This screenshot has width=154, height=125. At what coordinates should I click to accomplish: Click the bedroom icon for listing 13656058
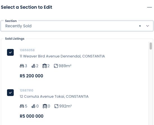(22, 66)
